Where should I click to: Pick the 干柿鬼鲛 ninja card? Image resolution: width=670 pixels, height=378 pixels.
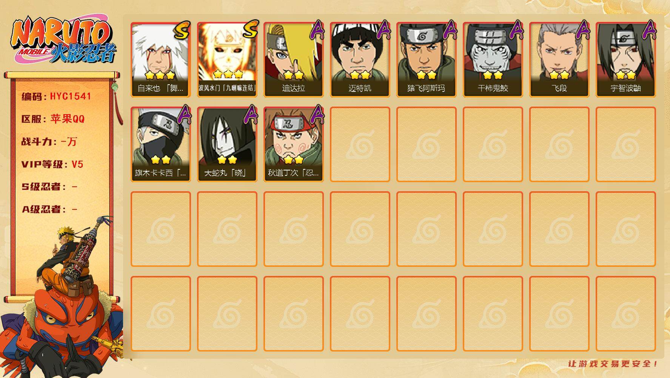pyautogui.click(x=493, y=60)
